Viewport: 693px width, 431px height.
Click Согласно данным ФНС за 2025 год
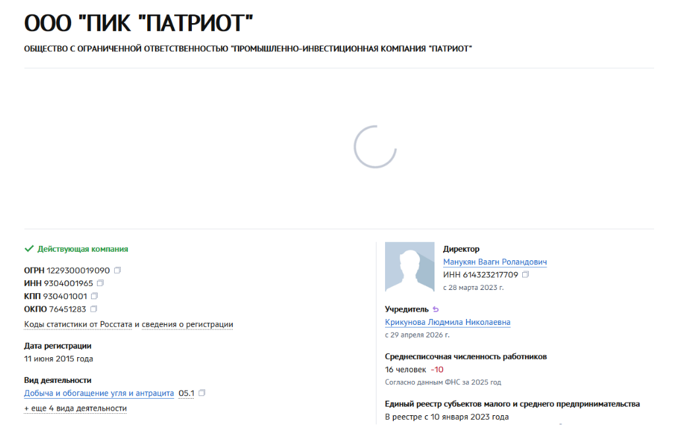(x=443, y=382)
